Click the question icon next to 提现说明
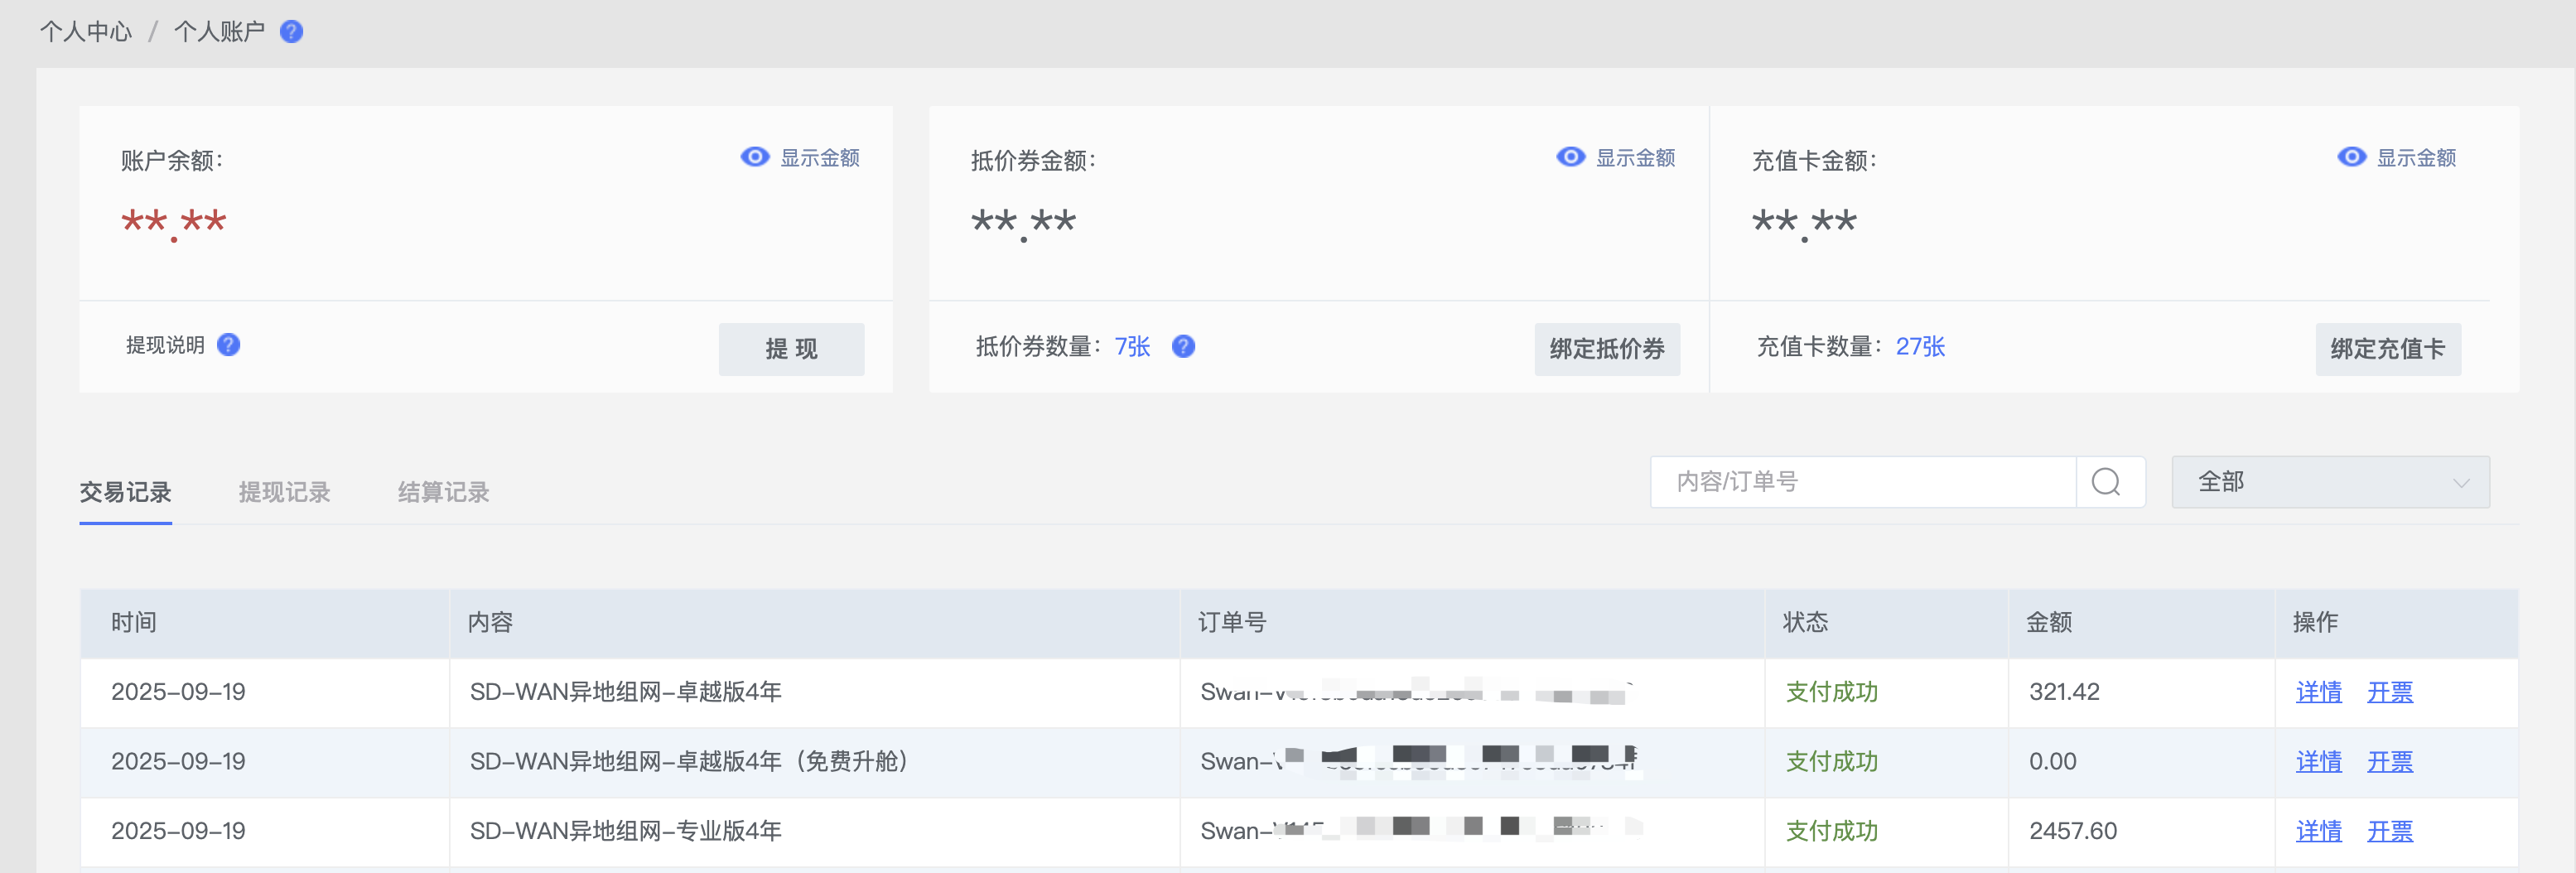Screen dimensions: 2576x873 click(x=229, y=345)
